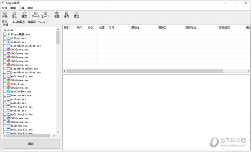Screen dimensions: 251x152
Task: Switch to the Tea加解密 tab
Action: (19, 22)
